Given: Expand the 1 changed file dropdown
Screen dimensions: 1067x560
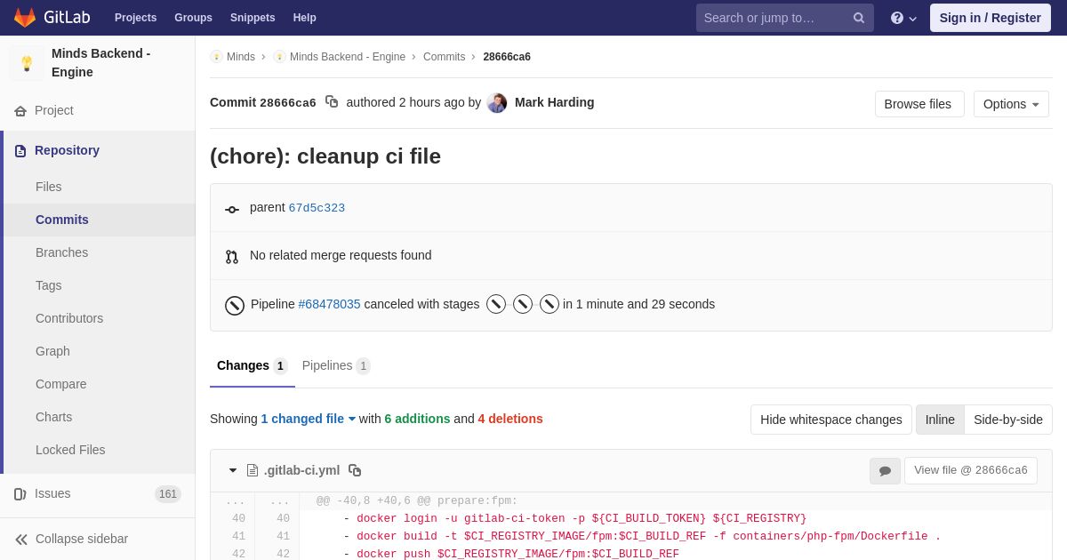Looking at the screenshot, I should click(309, 419).
